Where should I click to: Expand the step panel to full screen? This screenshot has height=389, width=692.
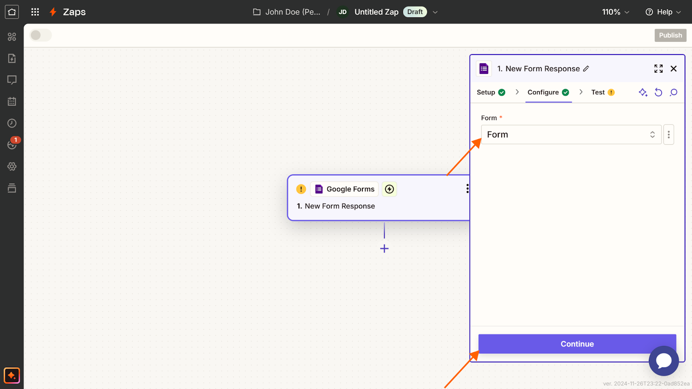pyautogui.click(x=658, y=69)
